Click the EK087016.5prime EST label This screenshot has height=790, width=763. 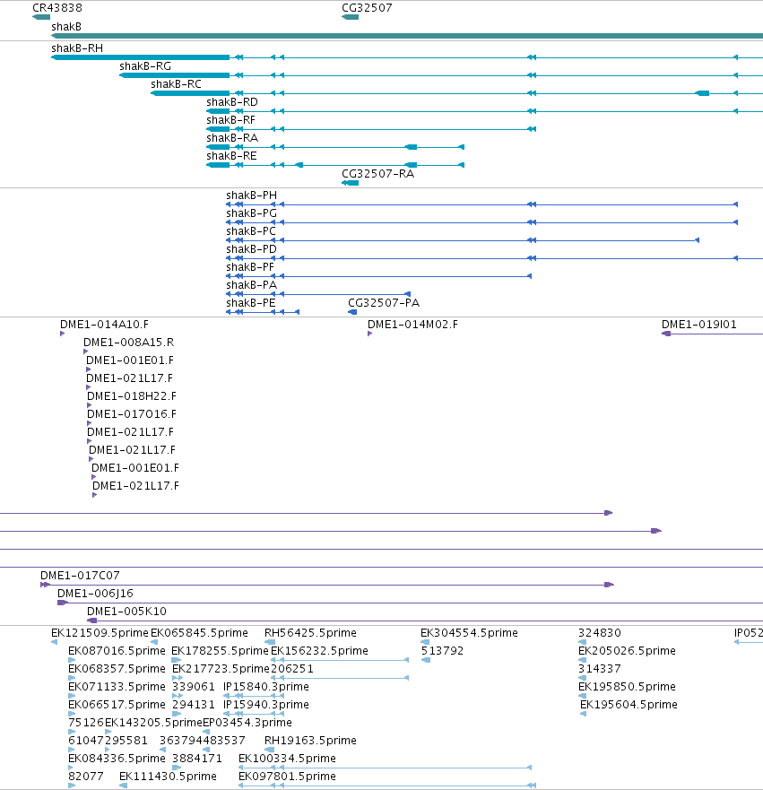[x=117, y=651]
